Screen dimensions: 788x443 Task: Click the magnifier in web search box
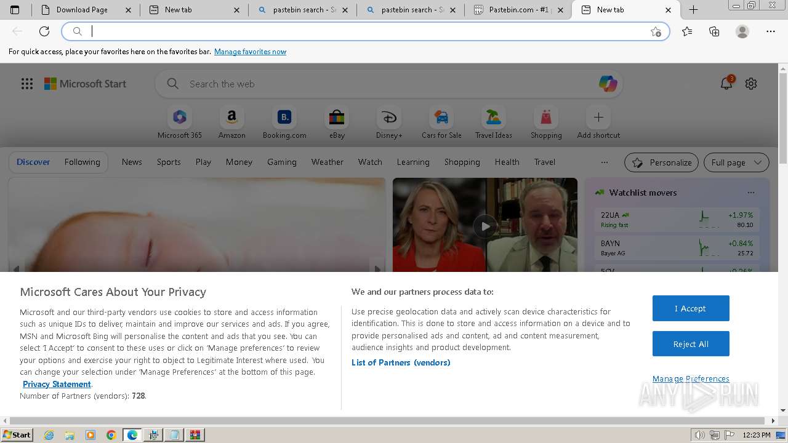coord(173,84)
